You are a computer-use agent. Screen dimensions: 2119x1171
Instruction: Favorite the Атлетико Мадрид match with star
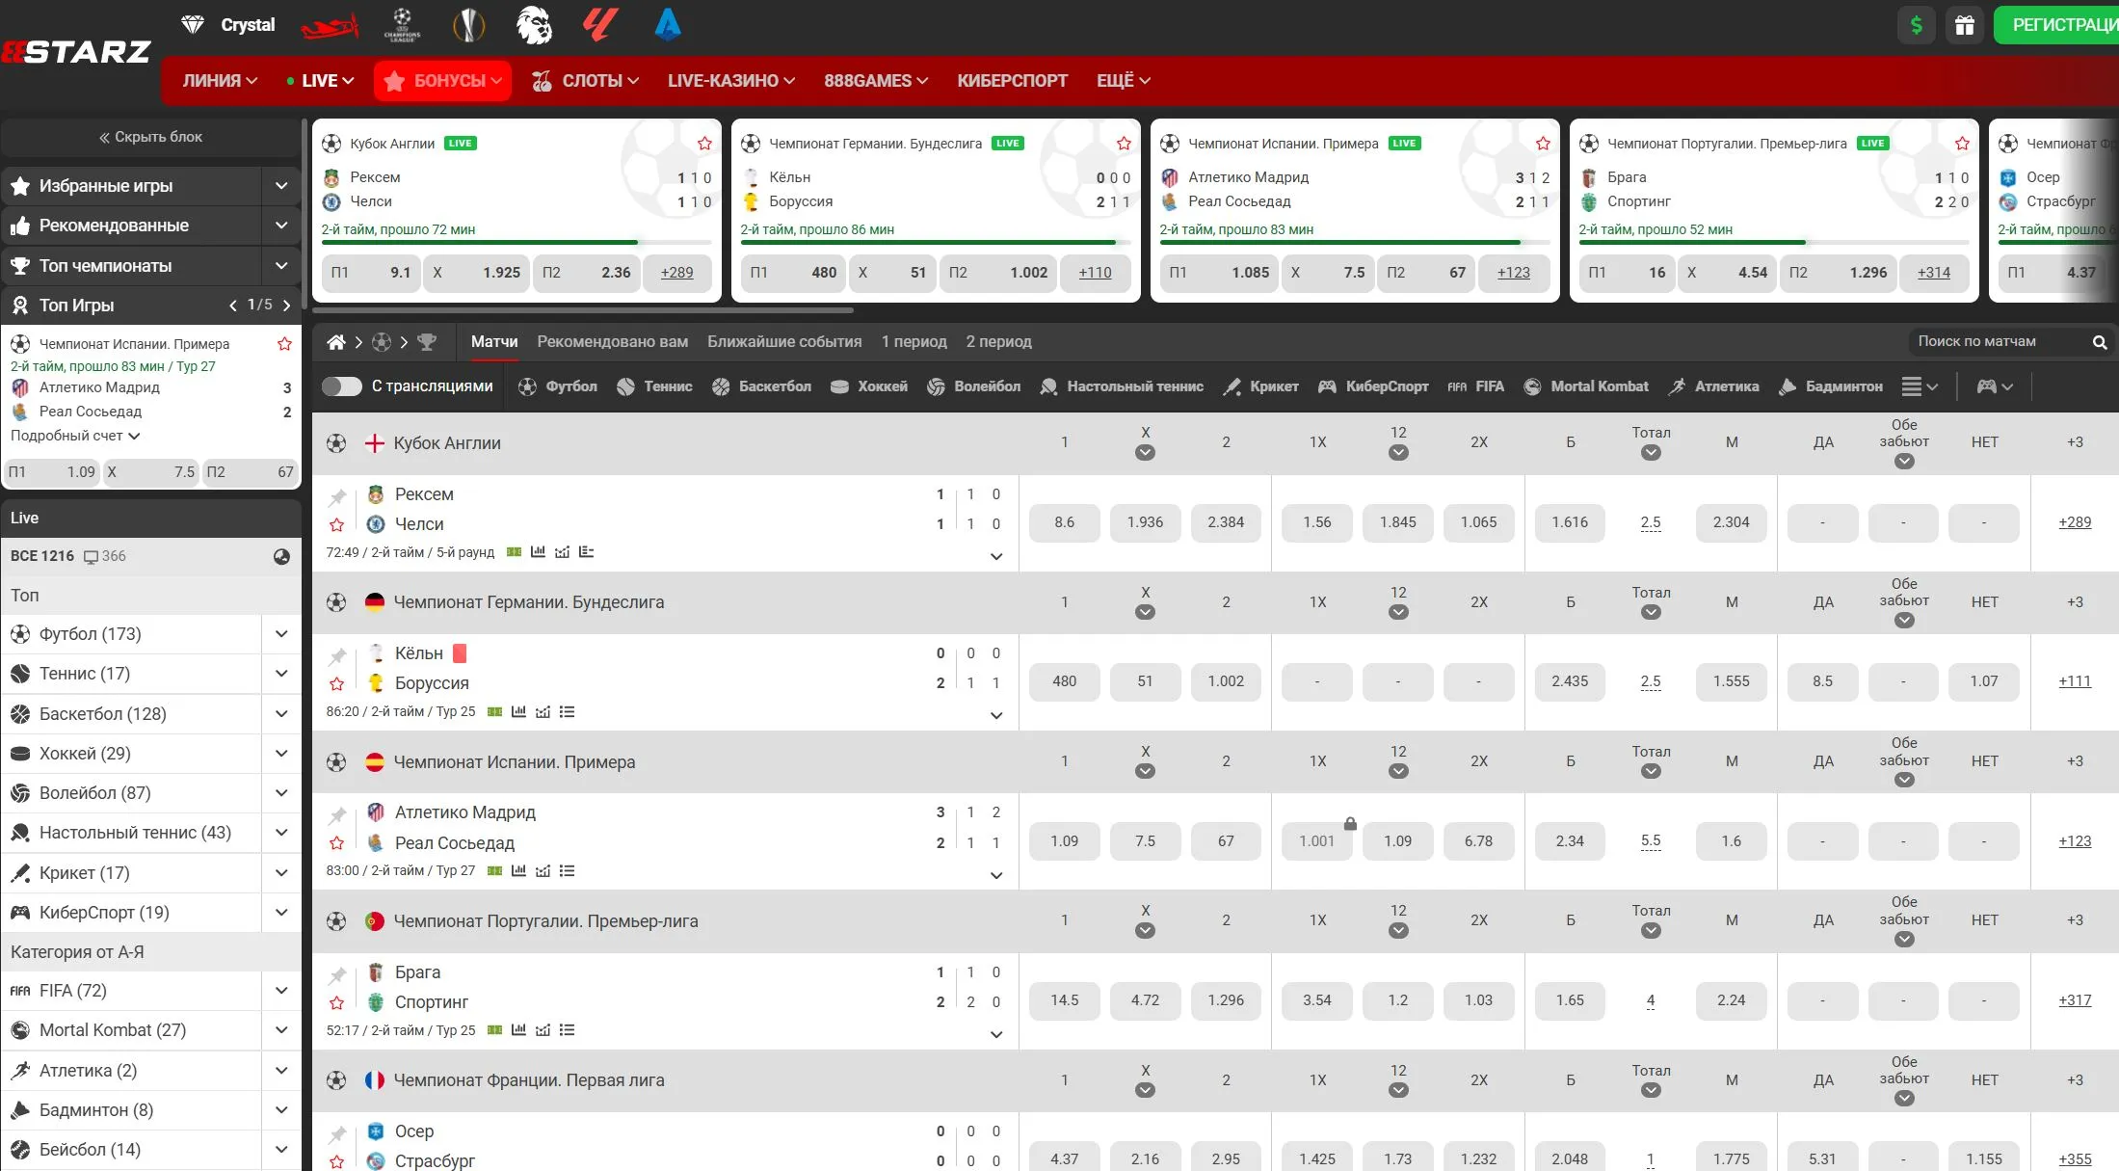pyautogui.click(x=336, y=843)
